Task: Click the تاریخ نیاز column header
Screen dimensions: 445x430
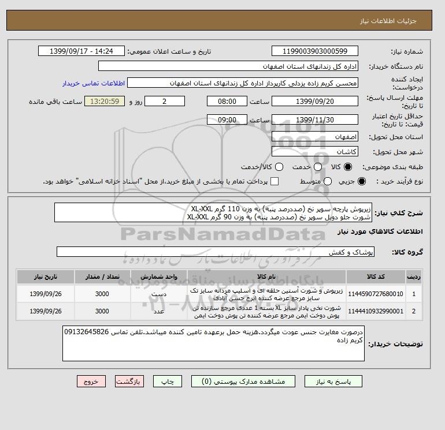Action: point(46,276)
